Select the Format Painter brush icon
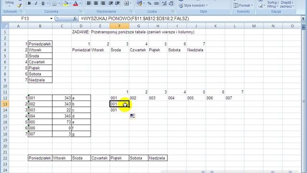 pyautogui.click(x=19, y=5)
